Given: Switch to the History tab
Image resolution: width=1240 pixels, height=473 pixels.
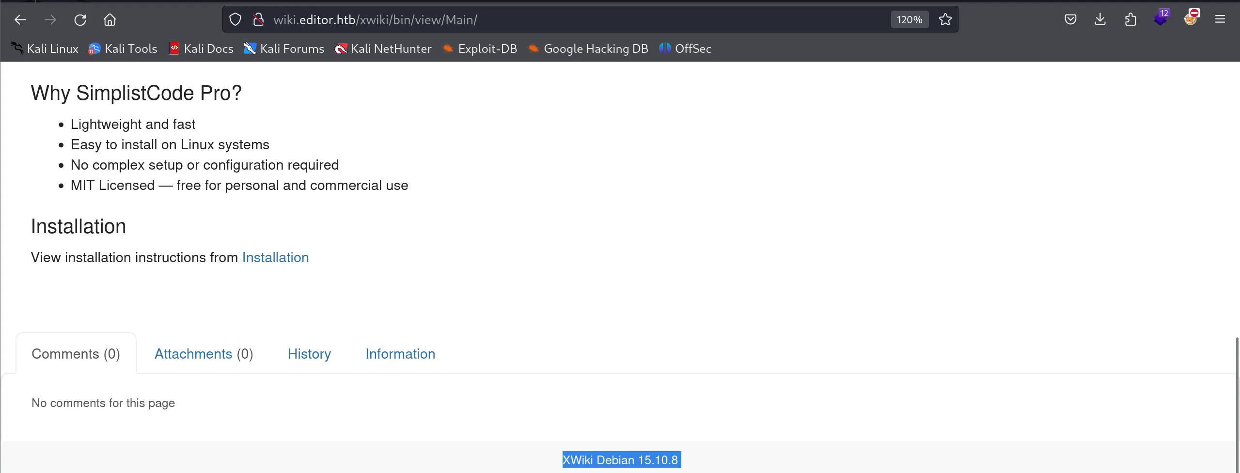Looking at the screenshot, I should [309, 354].
